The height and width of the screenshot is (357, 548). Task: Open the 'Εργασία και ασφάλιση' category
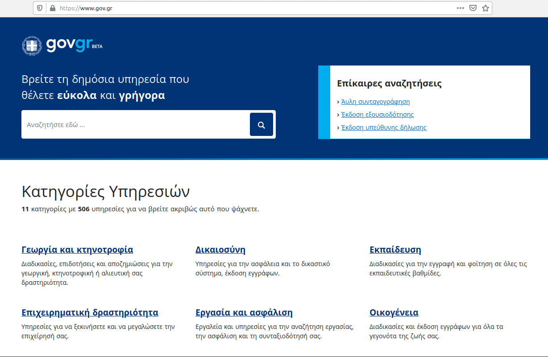244,312
